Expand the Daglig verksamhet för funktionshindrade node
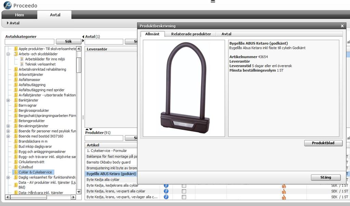 coord(8,177)
